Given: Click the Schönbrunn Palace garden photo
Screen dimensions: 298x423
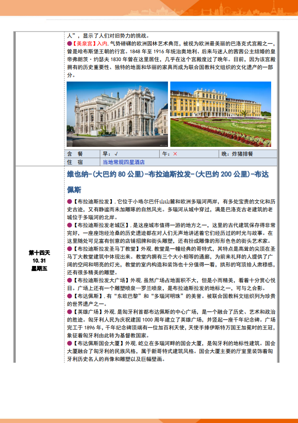Looking at the screenshot, I should click(x=221, y=114).
